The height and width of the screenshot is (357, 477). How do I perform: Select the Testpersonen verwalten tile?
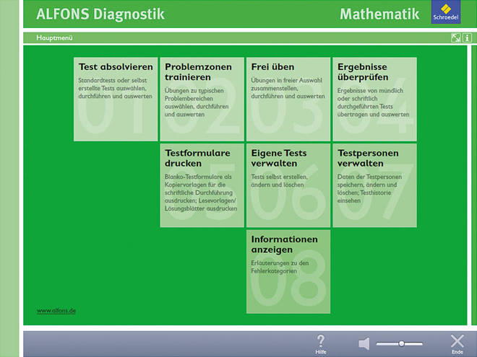coord(375,185)
